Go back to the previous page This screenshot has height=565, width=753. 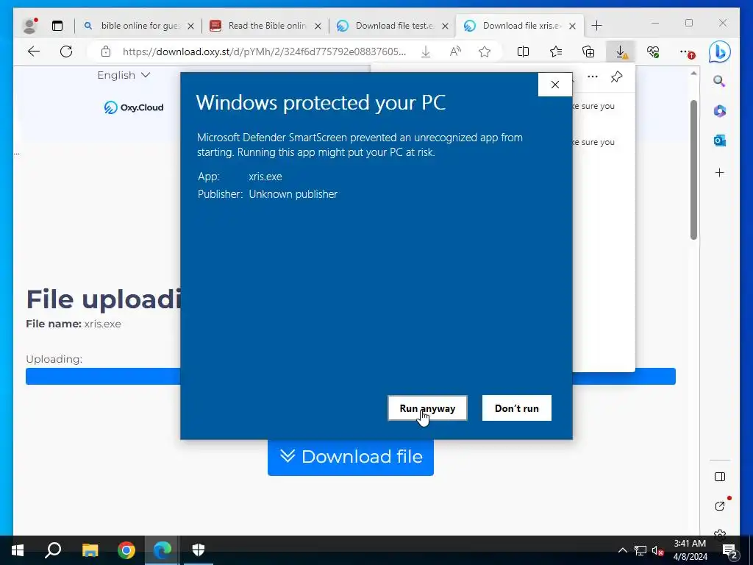click(x=34, y=51)
